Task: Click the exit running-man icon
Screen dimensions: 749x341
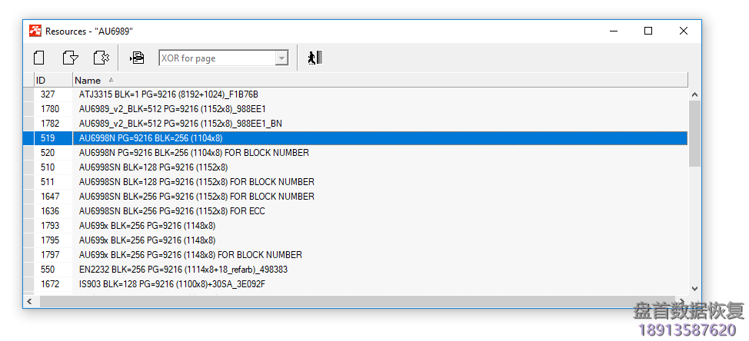Action: [x=314, y=58]
